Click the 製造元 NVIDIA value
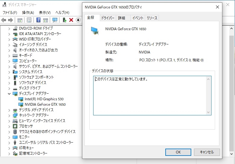The image size is (235, 164). click(144, 52)
